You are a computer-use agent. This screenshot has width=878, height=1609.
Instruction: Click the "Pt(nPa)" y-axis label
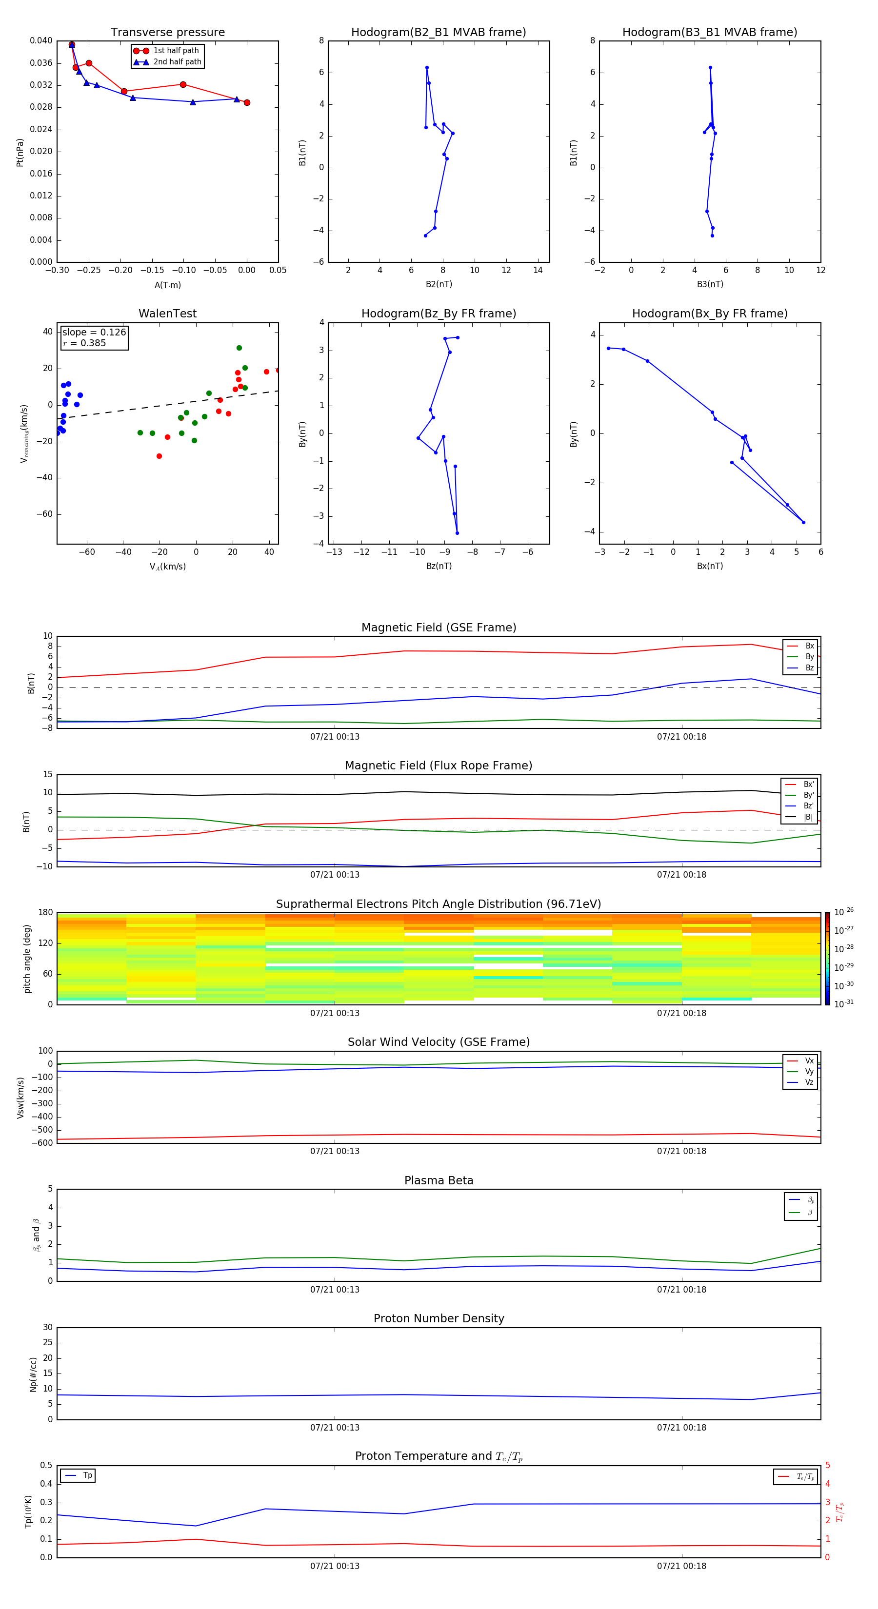pyautogui.click(x=20, y=153)
